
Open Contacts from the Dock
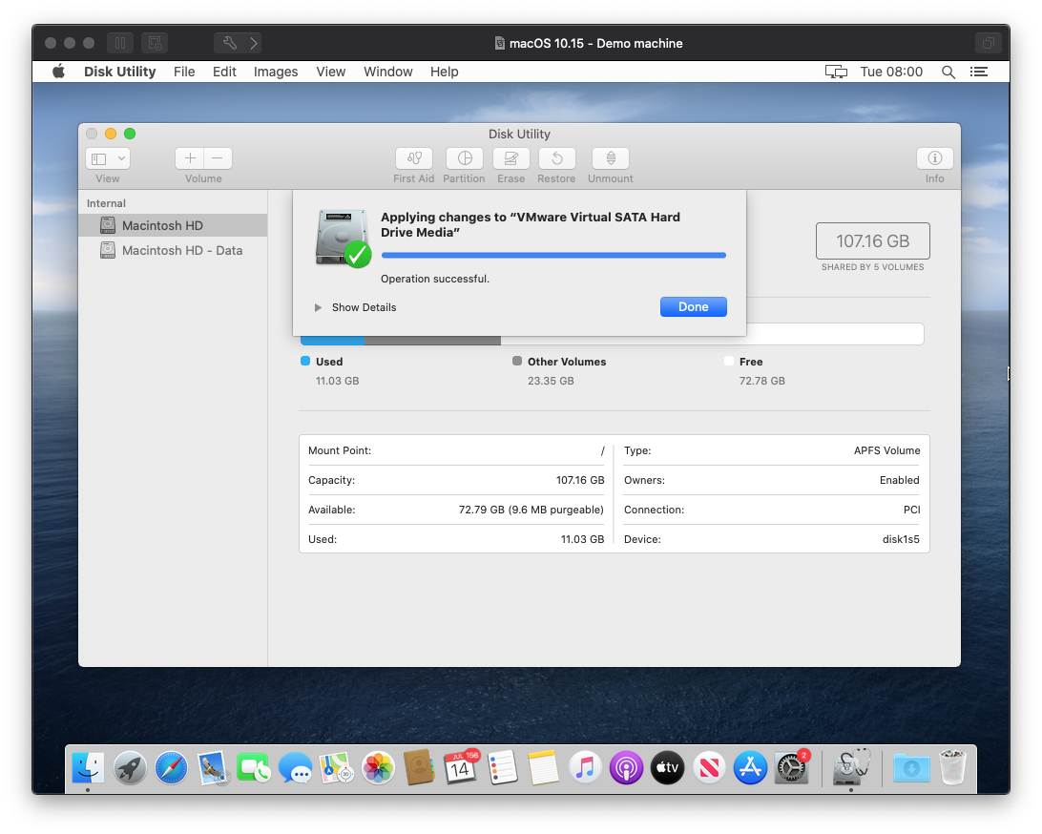click(x=419, y=768)
